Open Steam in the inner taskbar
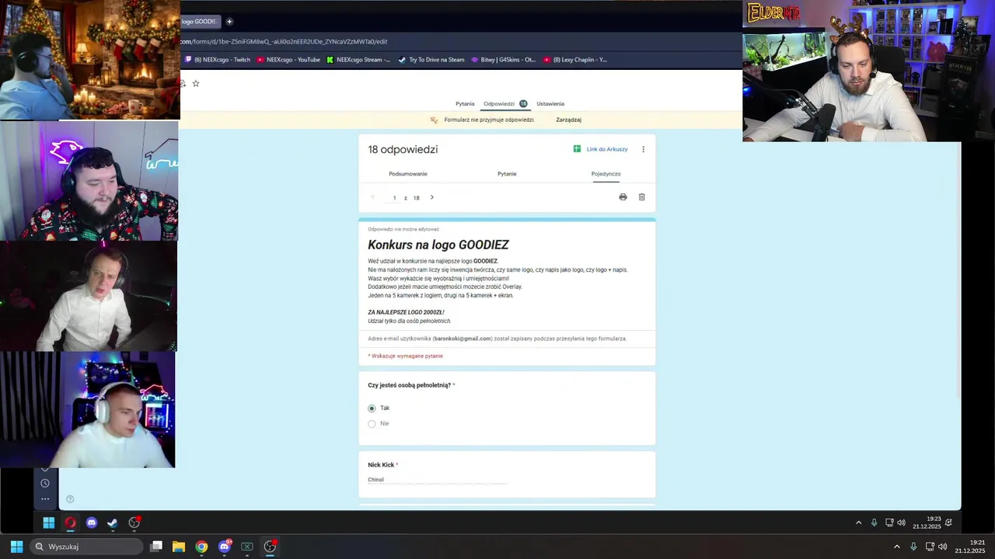The image size is (995, 559). click(113, 523)
